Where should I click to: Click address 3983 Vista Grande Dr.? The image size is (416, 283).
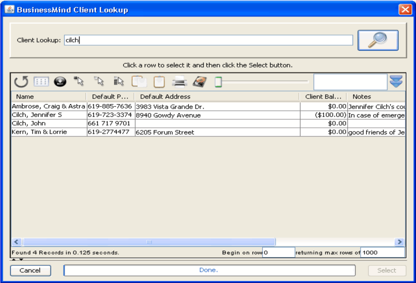(x=170, y=107)
